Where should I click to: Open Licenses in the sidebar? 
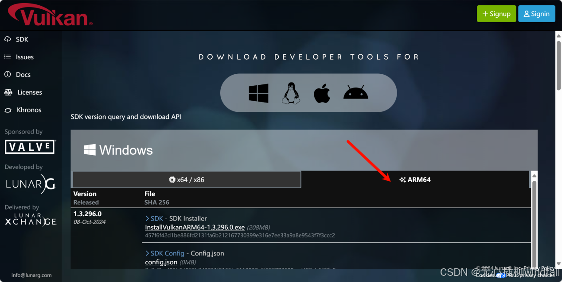(x=23, y=92)
